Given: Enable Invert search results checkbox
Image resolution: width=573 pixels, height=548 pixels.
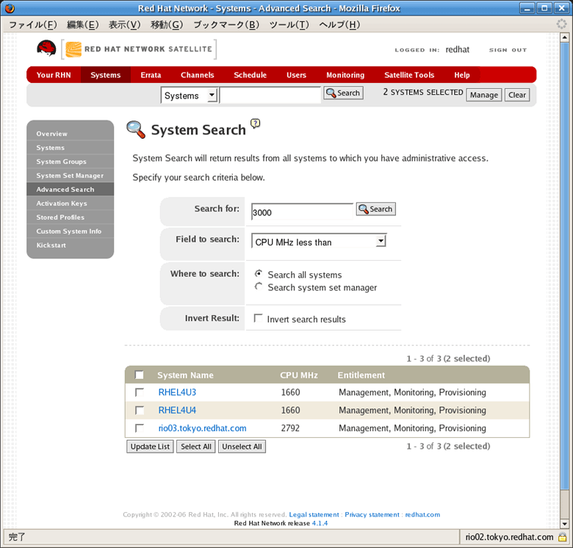Looking at the screenshot, I should coord(258,318).
